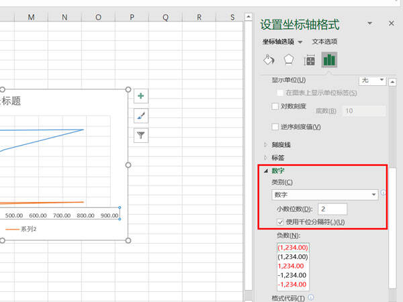This screenshot has width=403, height=302.
Task: Select red -1,234.00 negative format
Action: tap(292, 285)
